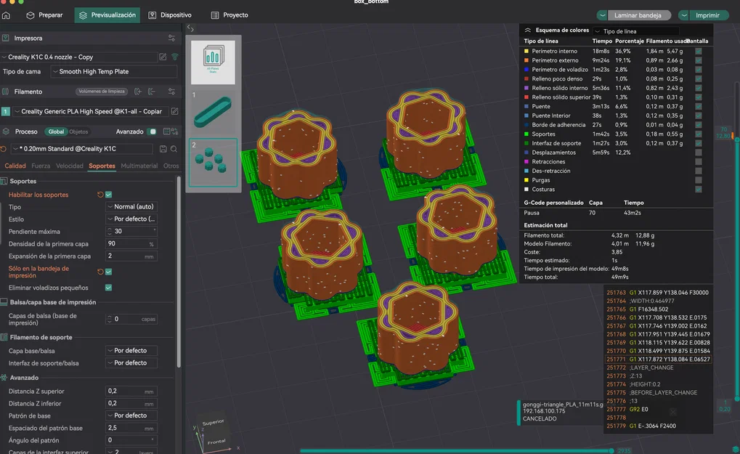Edit the Creality K1C printer preset
Image resolution: width=740 pixels, height=454 pixels.
(x=163, y=57)
